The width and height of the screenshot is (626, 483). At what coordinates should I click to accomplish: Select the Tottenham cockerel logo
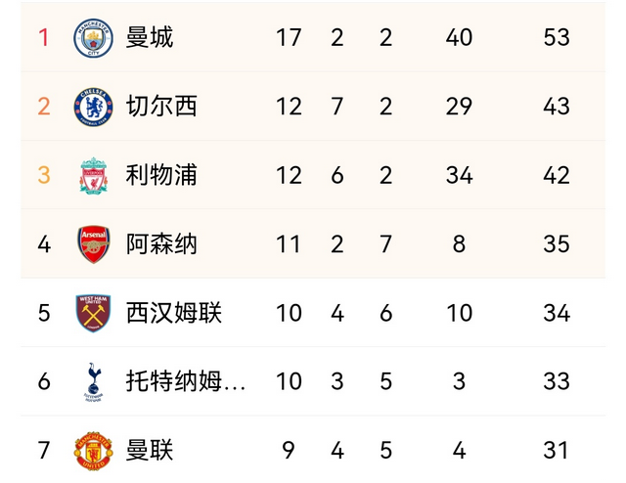[x=94, y=382]
